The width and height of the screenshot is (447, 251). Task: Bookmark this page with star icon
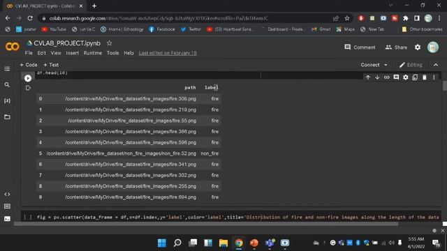347,18
